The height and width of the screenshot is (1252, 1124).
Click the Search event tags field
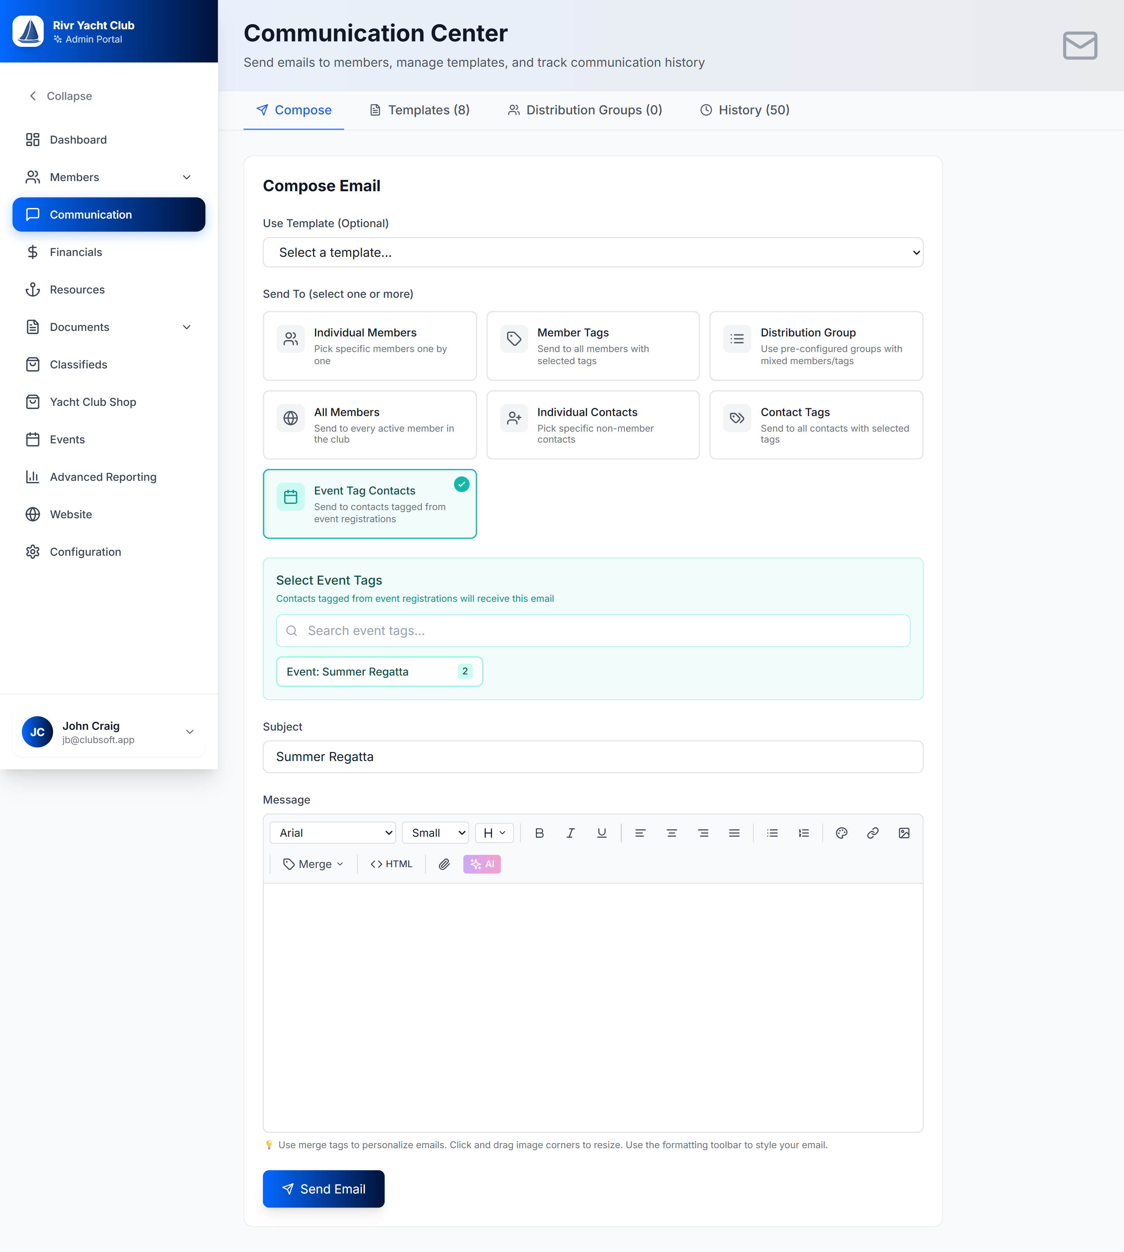[x=592, y=631]
